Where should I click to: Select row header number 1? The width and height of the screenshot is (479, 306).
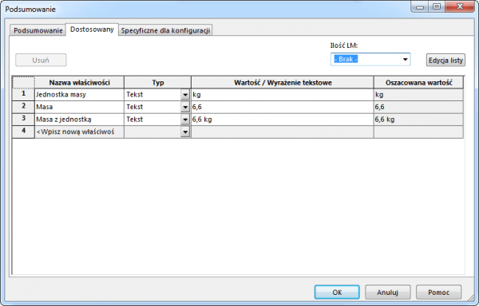point(23,95)
